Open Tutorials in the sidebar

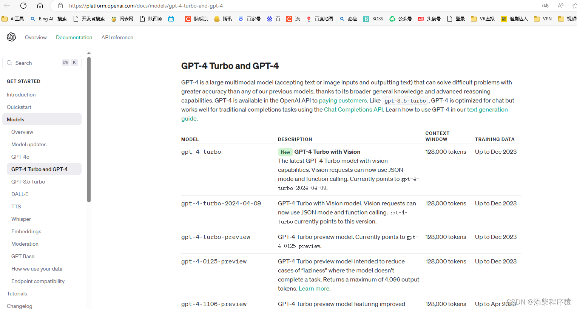(17, 294)
